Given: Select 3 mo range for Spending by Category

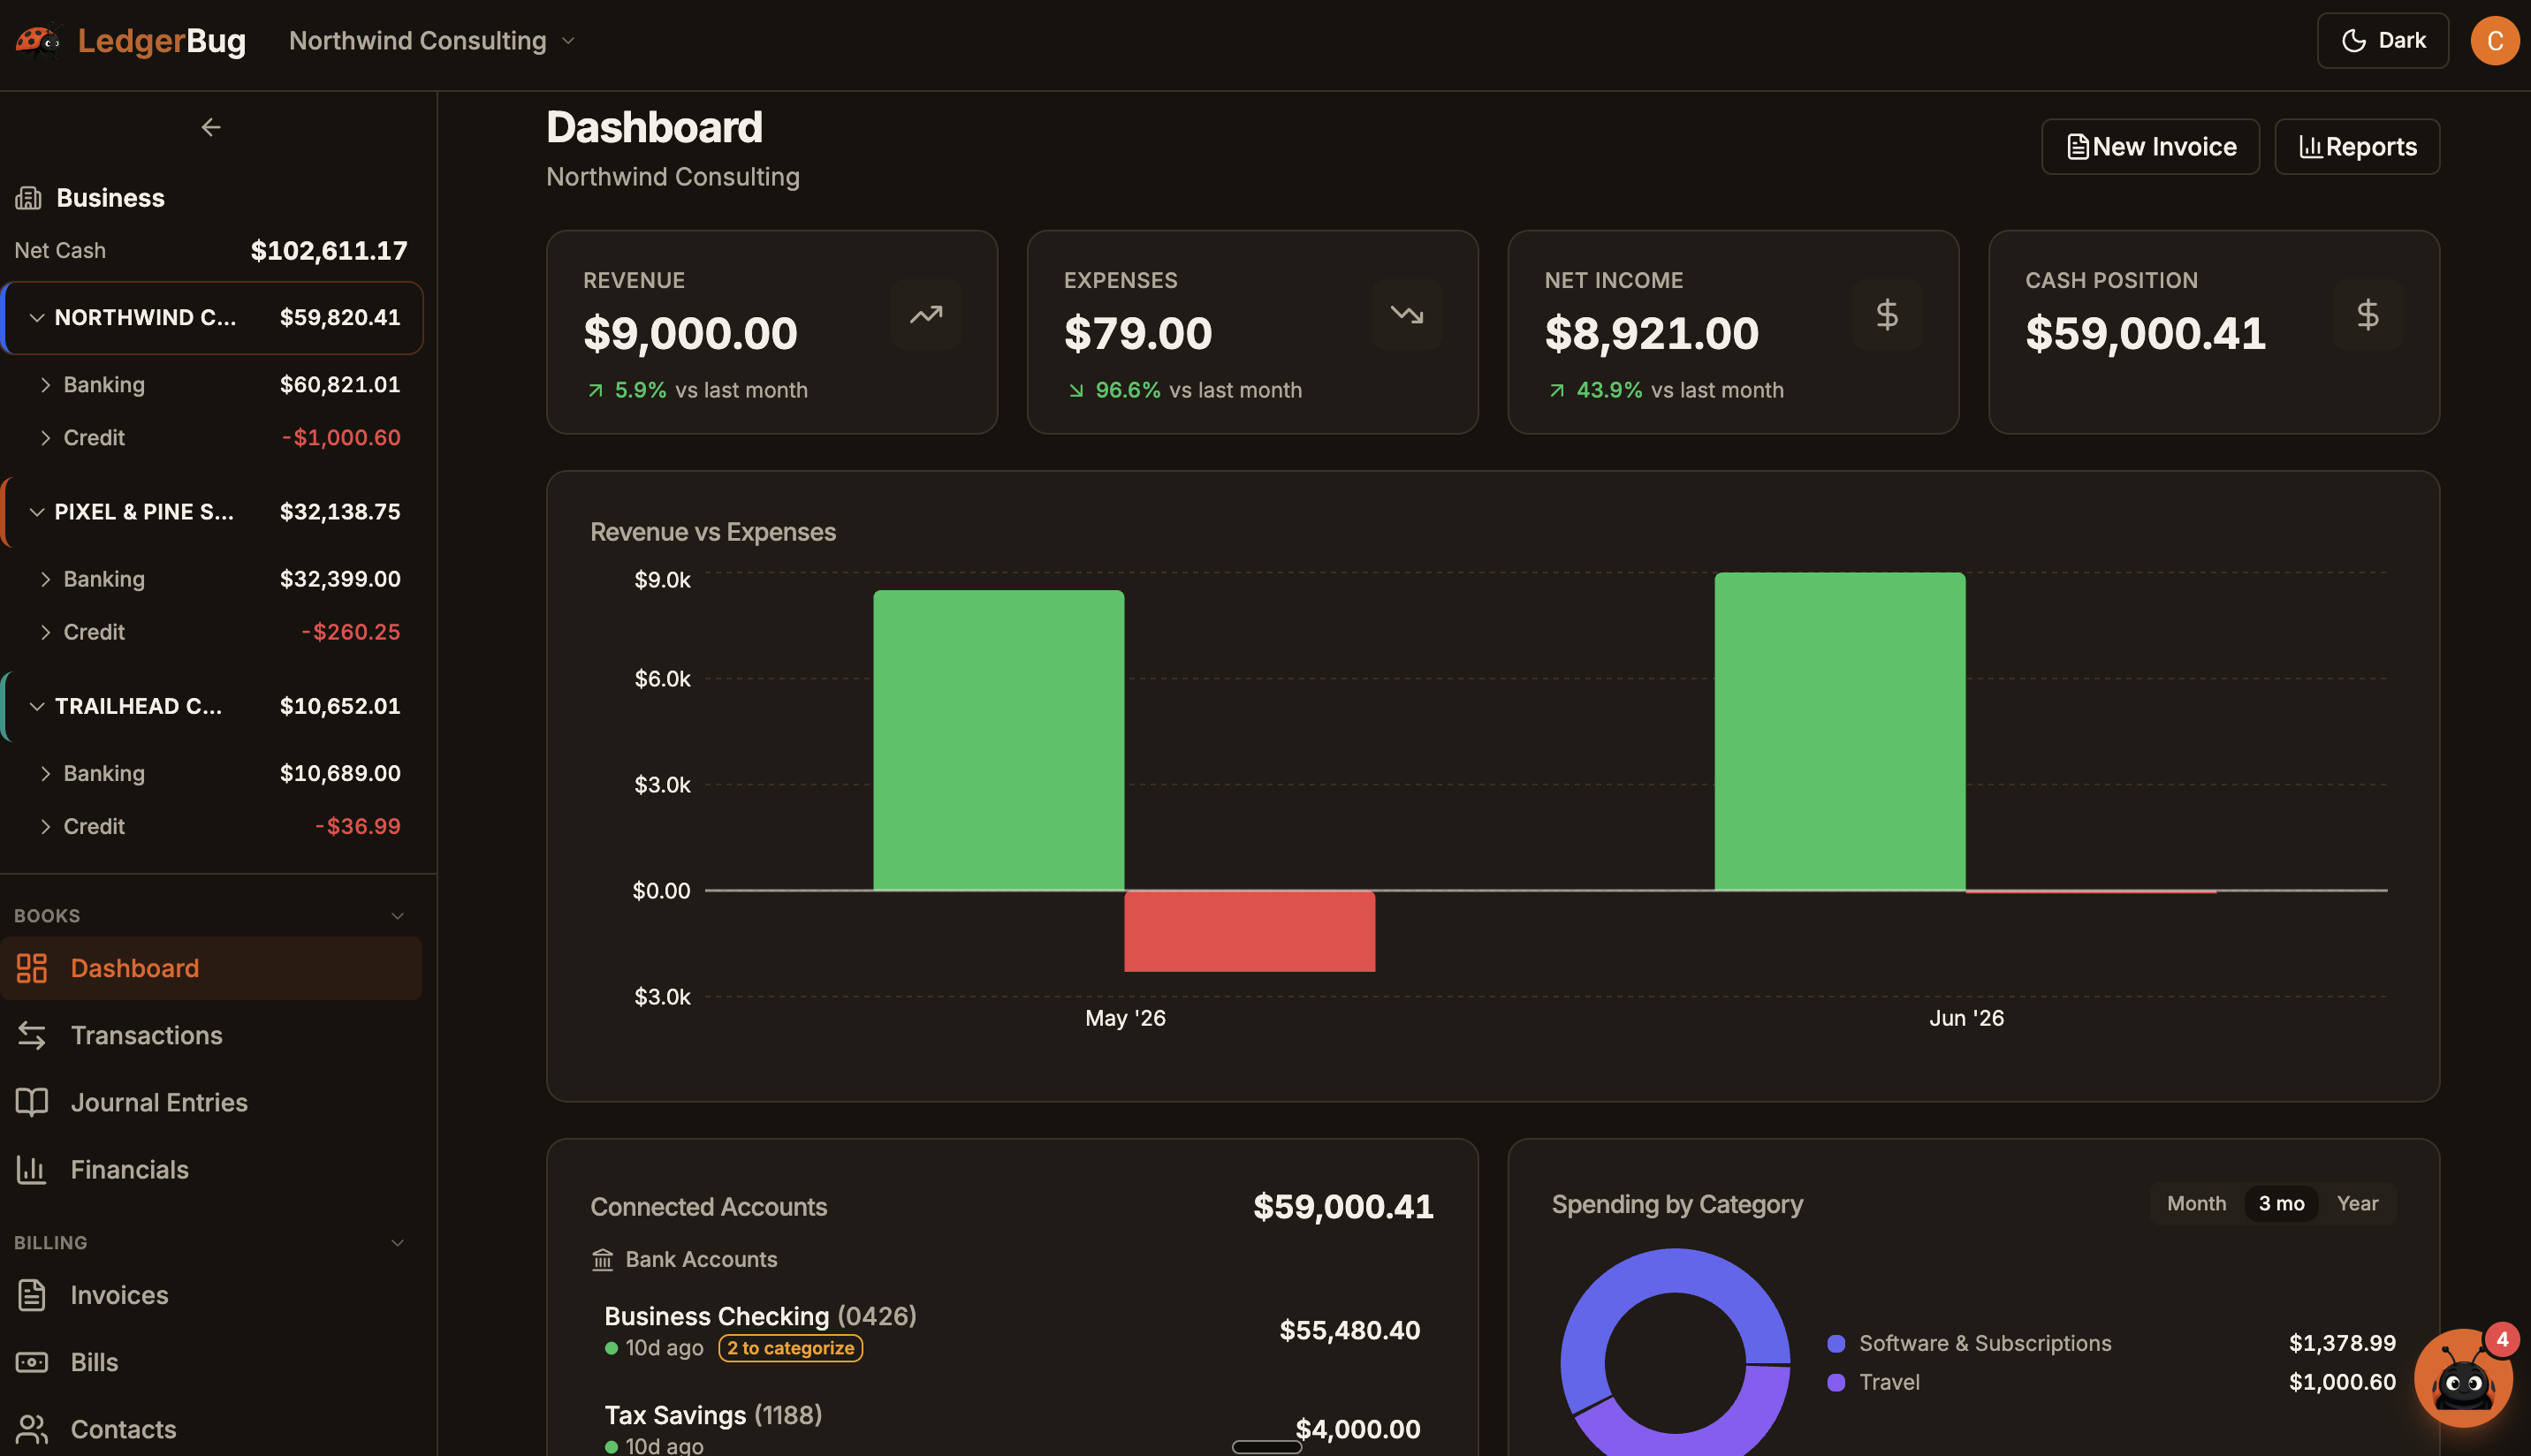Looking at the screenshot, I should pyautogui.click(x=2281, y=1204).
